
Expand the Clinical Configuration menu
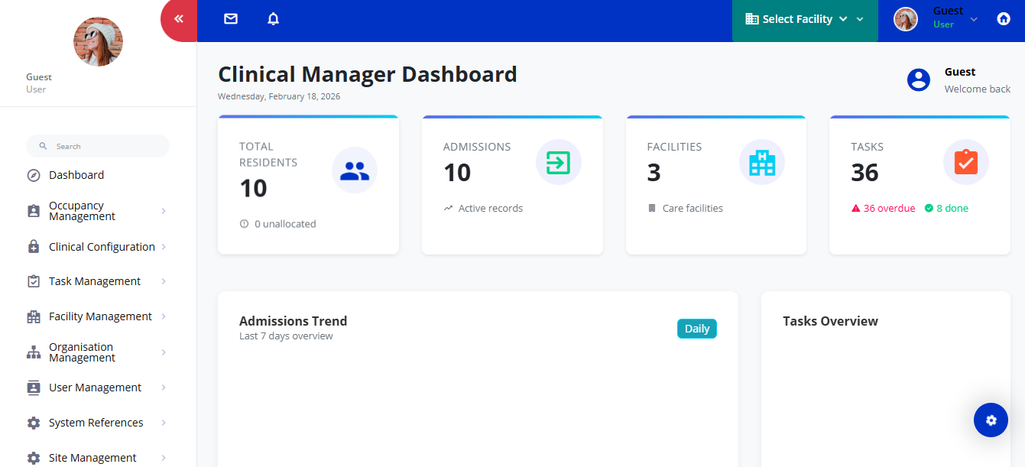[x=102, y=247]
